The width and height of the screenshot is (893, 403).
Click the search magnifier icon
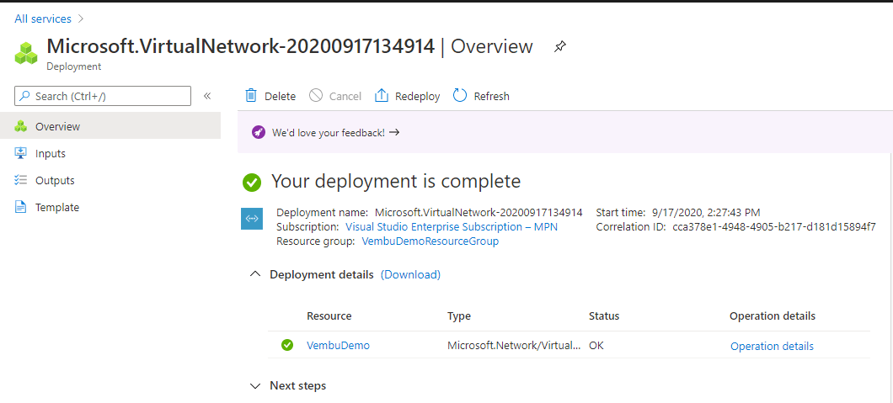click(x=25, y=96)
